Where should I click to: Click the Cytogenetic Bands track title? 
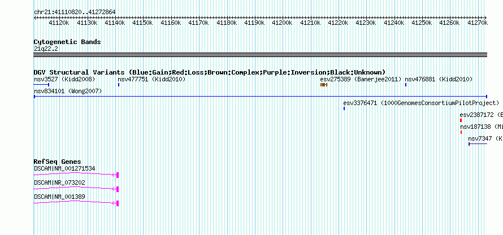pos(67,42)
